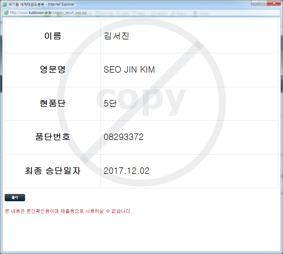Click the page icon beside the URL
This screenshot has width=283, height=254.
(6, 13)
